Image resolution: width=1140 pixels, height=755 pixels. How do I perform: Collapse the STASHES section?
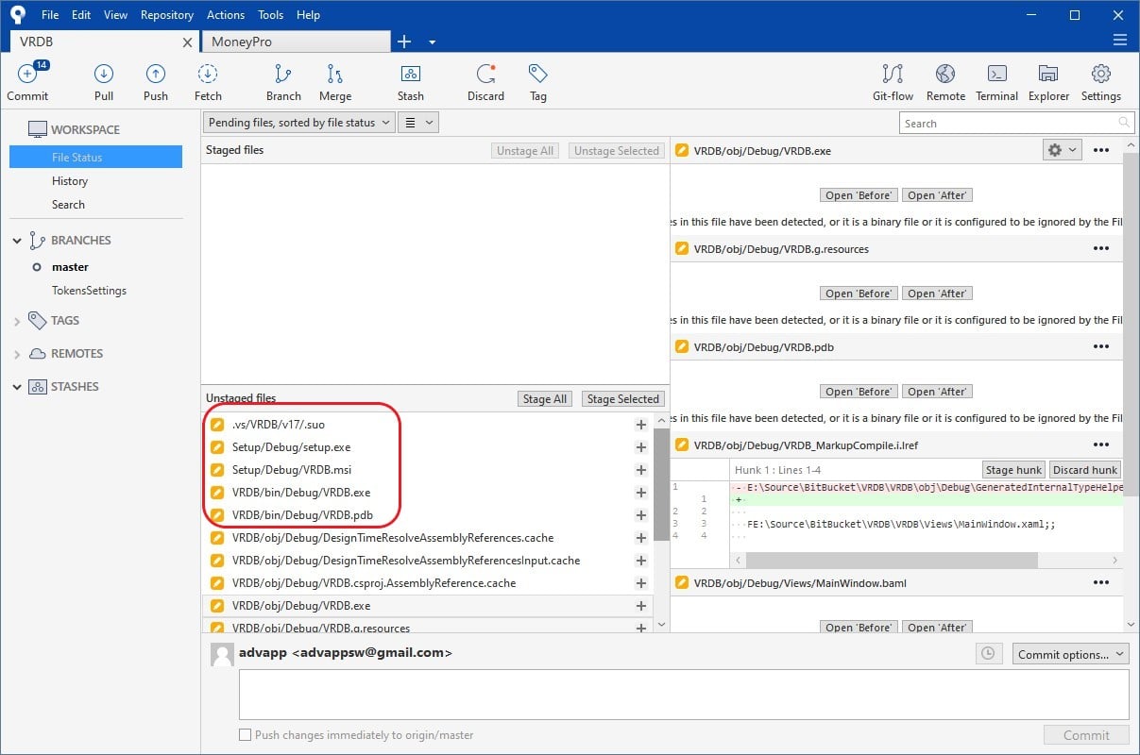(16, 387)
